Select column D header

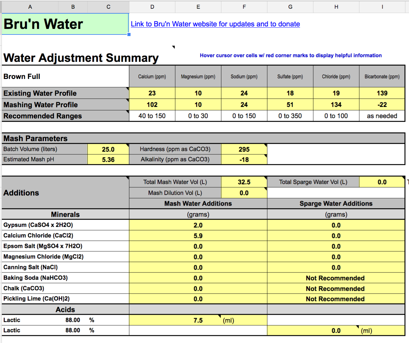[x=152, y=7]
